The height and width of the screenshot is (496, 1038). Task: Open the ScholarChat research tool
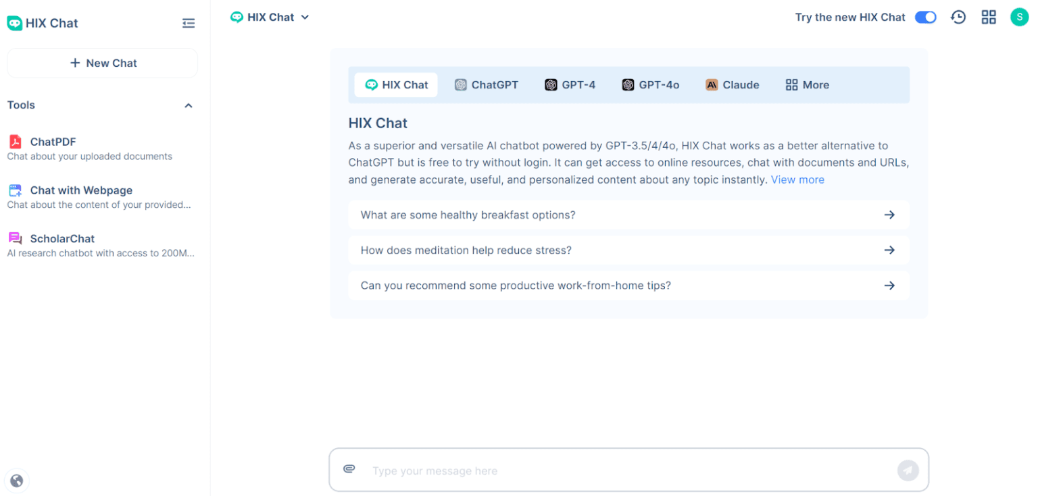(x=61, y=238)
